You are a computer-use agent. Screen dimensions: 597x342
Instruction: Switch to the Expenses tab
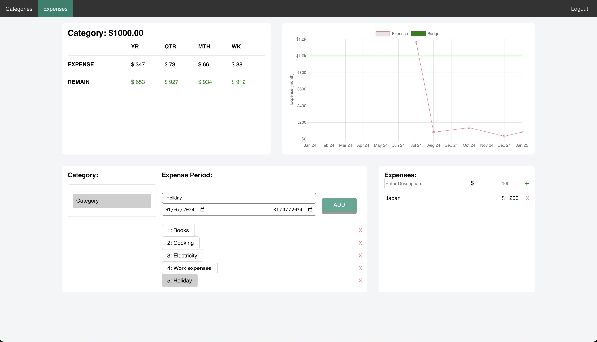[55, 9]
